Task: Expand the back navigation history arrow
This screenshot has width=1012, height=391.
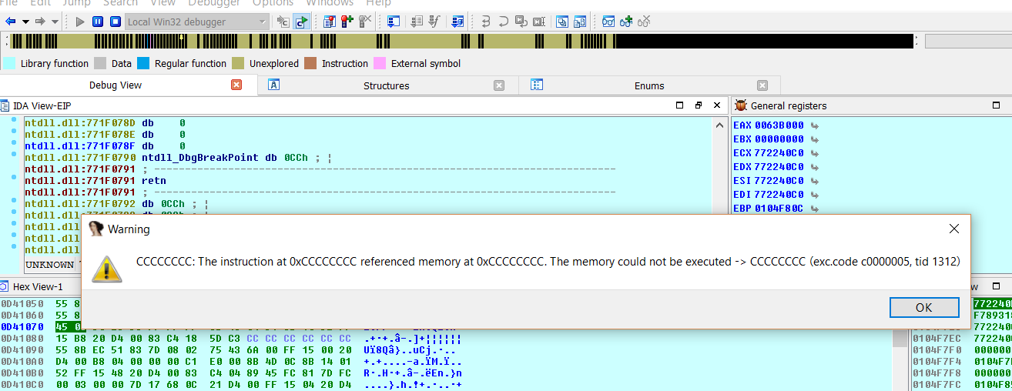Action: pos(25,22)
